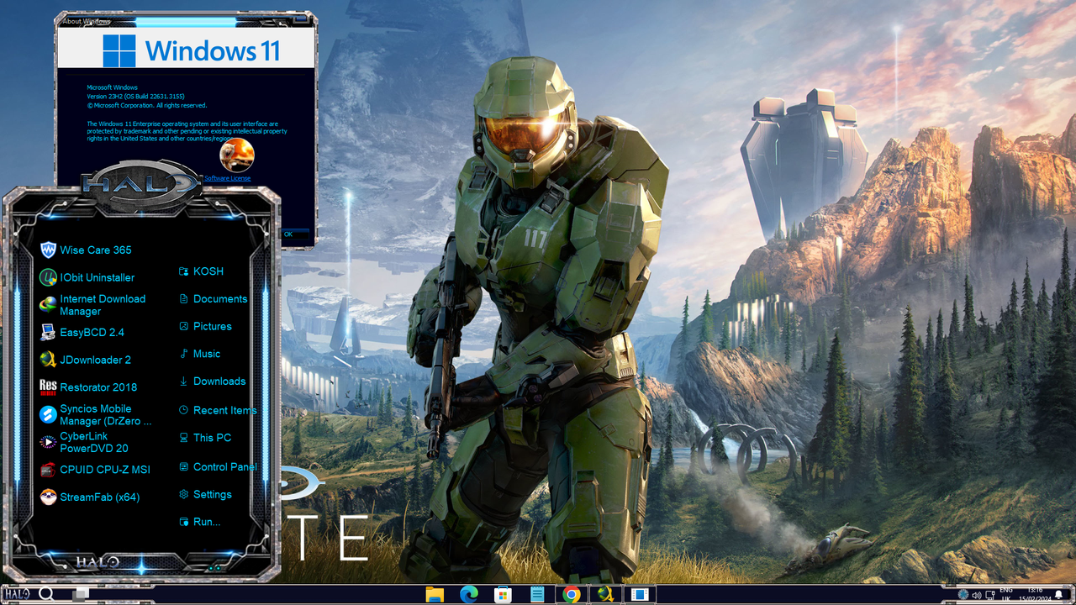Image resolution: width=1076 pixels, height=605 pixels.
Task: Launch StreamFab (x64) from start menu
Action: coord(89,497)
